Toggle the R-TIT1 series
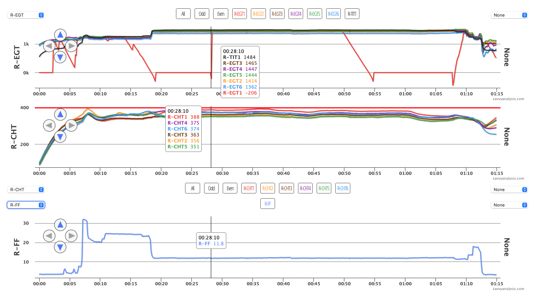Screen dimensions: 533x292 [352, 14]
